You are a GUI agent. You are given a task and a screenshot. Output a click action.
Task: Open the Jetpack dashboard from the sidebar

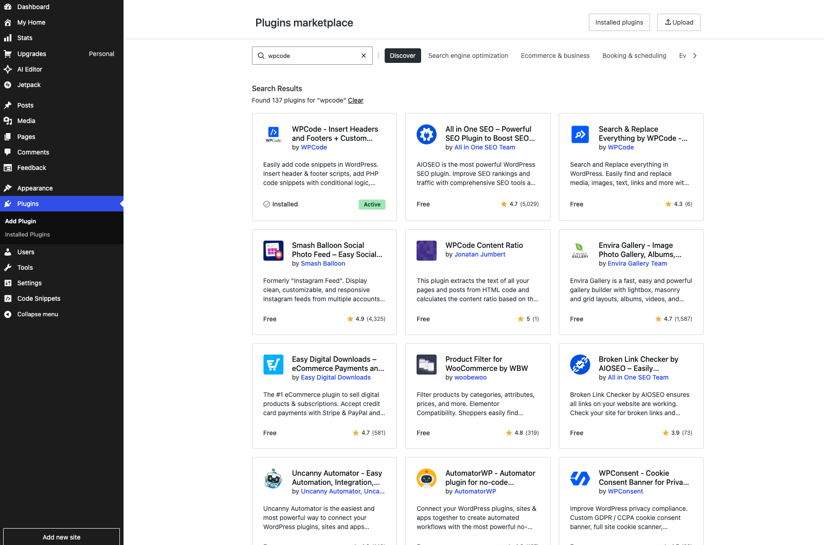pos(29,85)
